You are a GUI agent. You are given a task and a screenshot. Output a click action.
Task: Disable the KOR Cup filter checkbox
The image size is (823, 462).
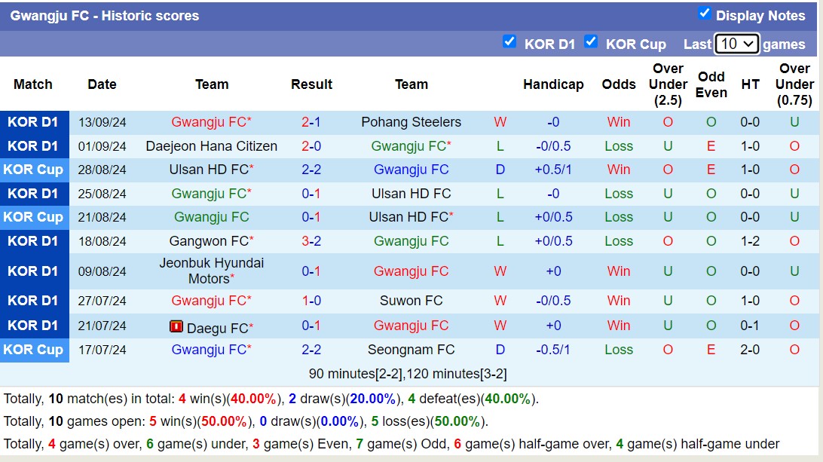tap(592, 43)
